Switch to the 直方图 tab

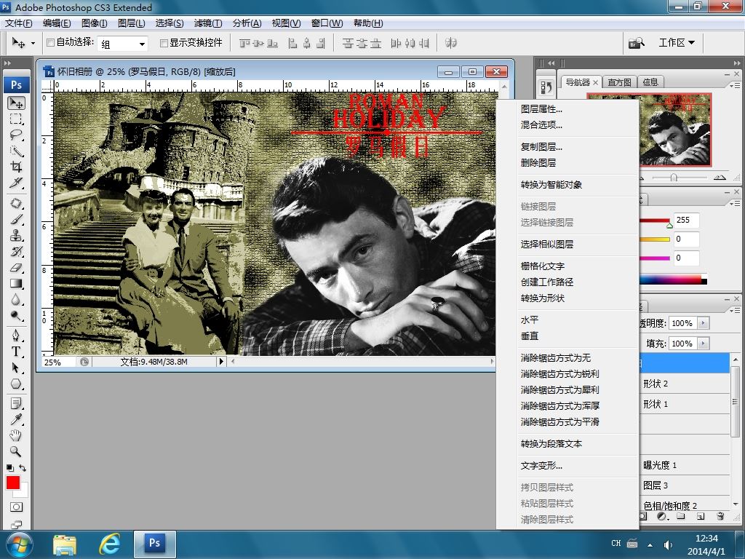pos(620,82)
